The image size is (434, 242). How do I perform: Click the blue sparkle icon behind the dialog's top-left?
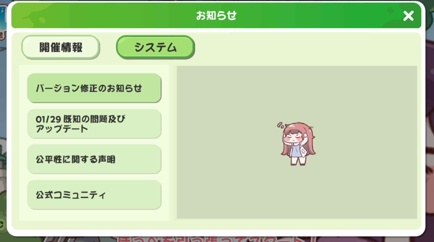[3, 11]
